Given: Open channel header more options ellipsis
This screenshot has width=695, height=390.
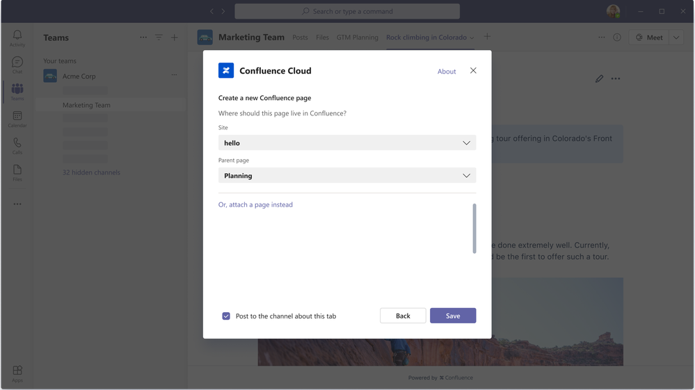Looking at the screenshot, I should click(x=602, y=37).
